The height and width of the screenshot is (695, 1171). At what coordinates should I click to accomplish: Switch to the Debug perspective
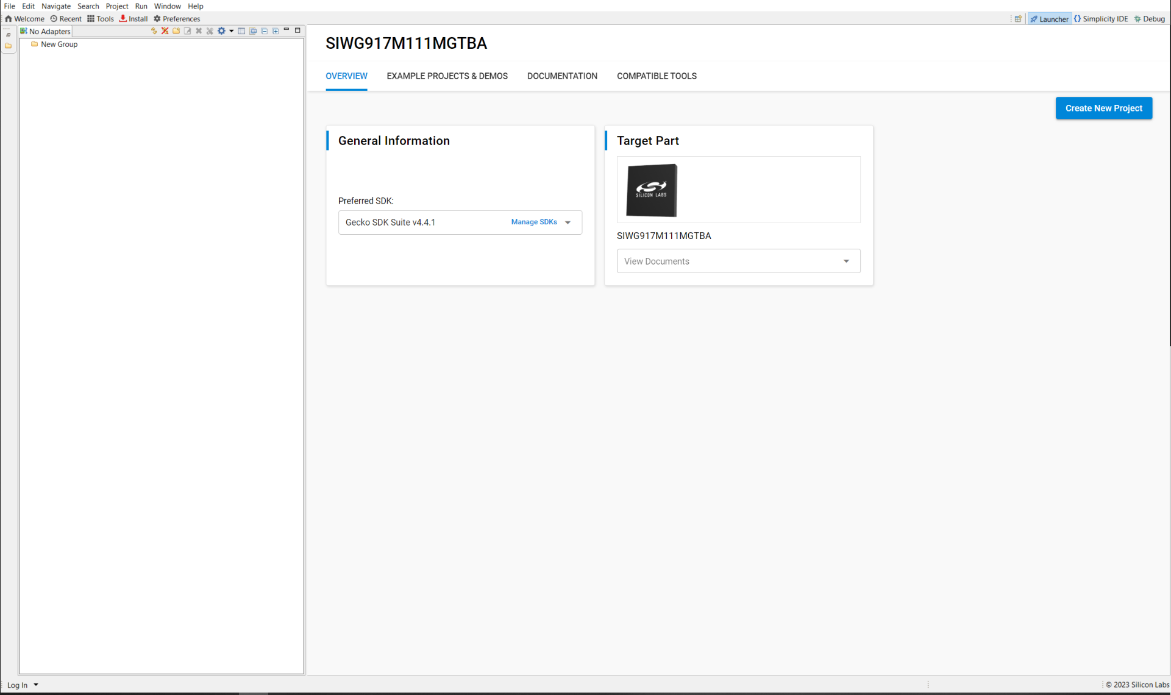[1150, 19]
